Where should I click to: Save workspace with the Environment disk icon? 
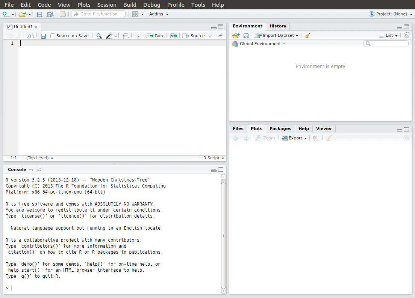tap(246, 36)
